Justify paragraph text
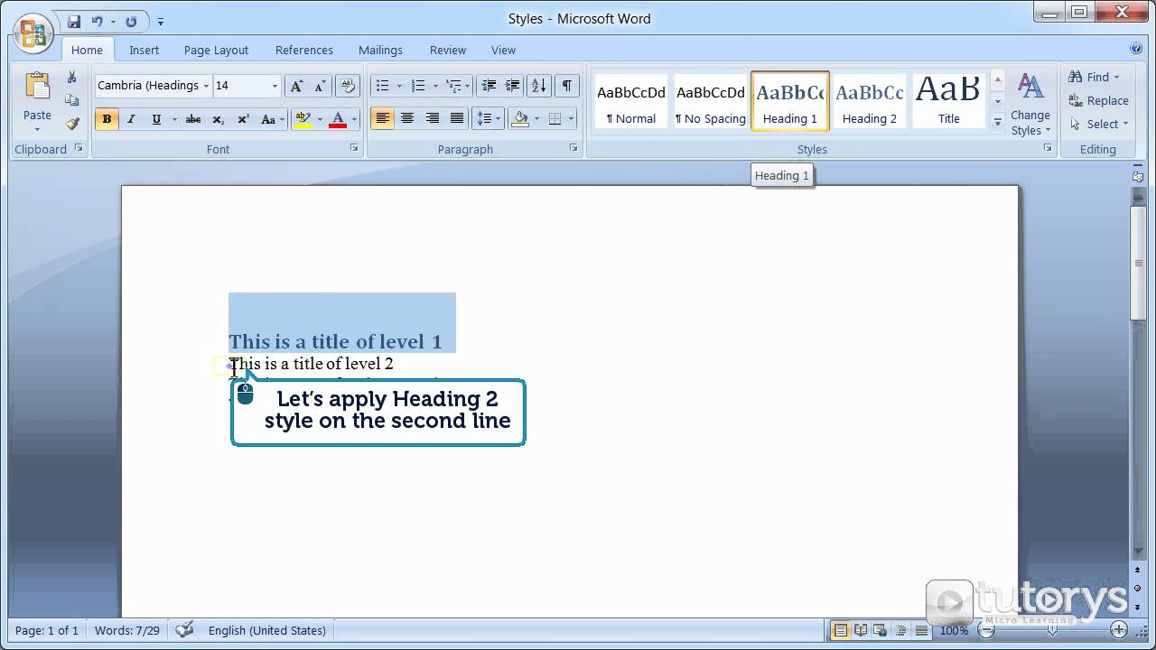 click(x=457, y=118)
